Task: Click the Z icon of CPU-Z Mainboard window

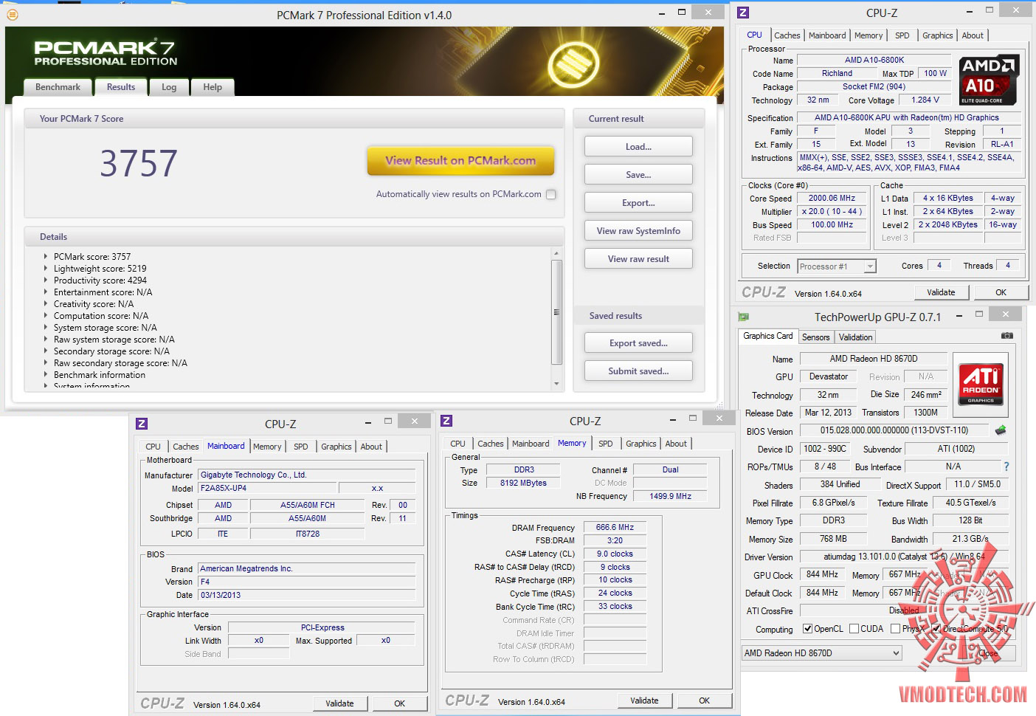Action: coord(142,424)
